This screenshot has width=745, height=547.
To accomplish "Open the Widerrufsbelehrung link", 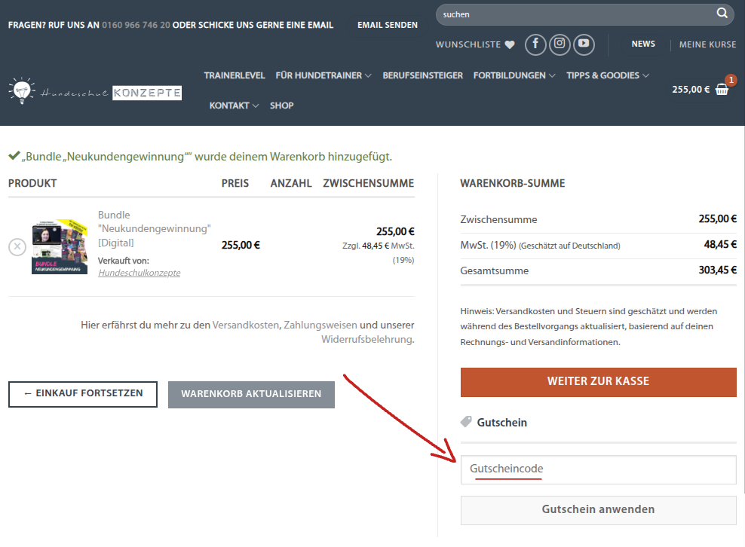I will point(366,340).
